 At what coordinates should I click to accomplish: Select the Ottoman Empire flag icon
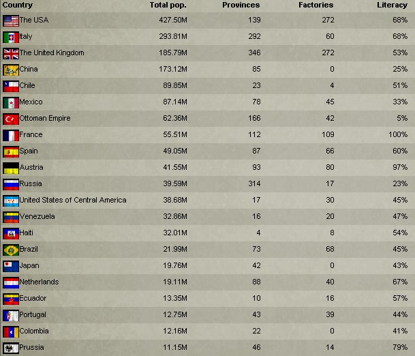point(10,119)
